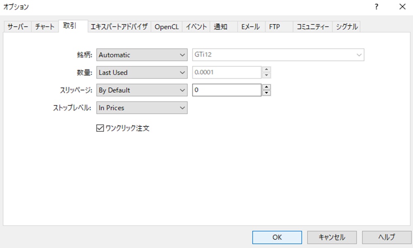Image resolution: width=413 pixels, height=248 pixels.
Task: Switch to the チャート tab
Action: tap(45, 26)
